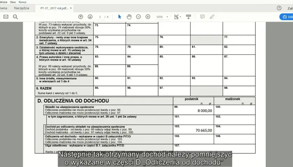Viewport: 293px width, 167px height.
Task: Open the fit page view icon
Action: [176, 17]
